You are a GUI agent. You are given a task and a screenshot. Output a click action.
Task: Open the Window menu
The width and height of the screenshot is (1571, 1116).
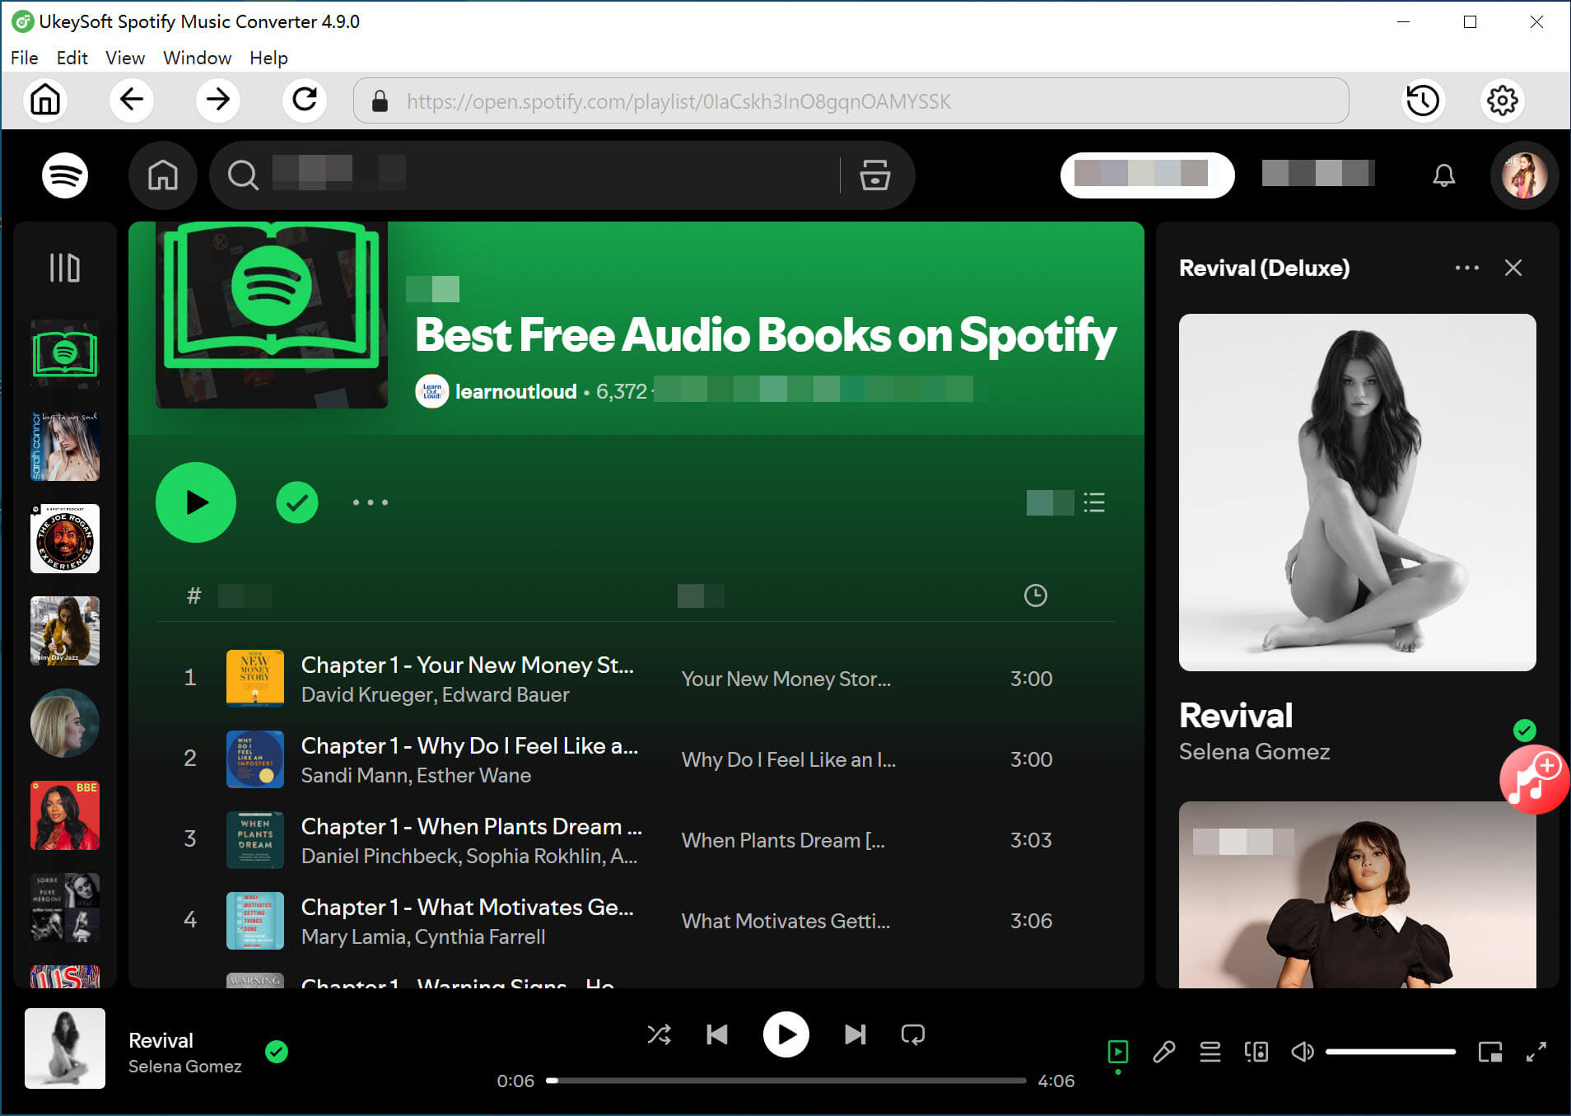(197, 58)
